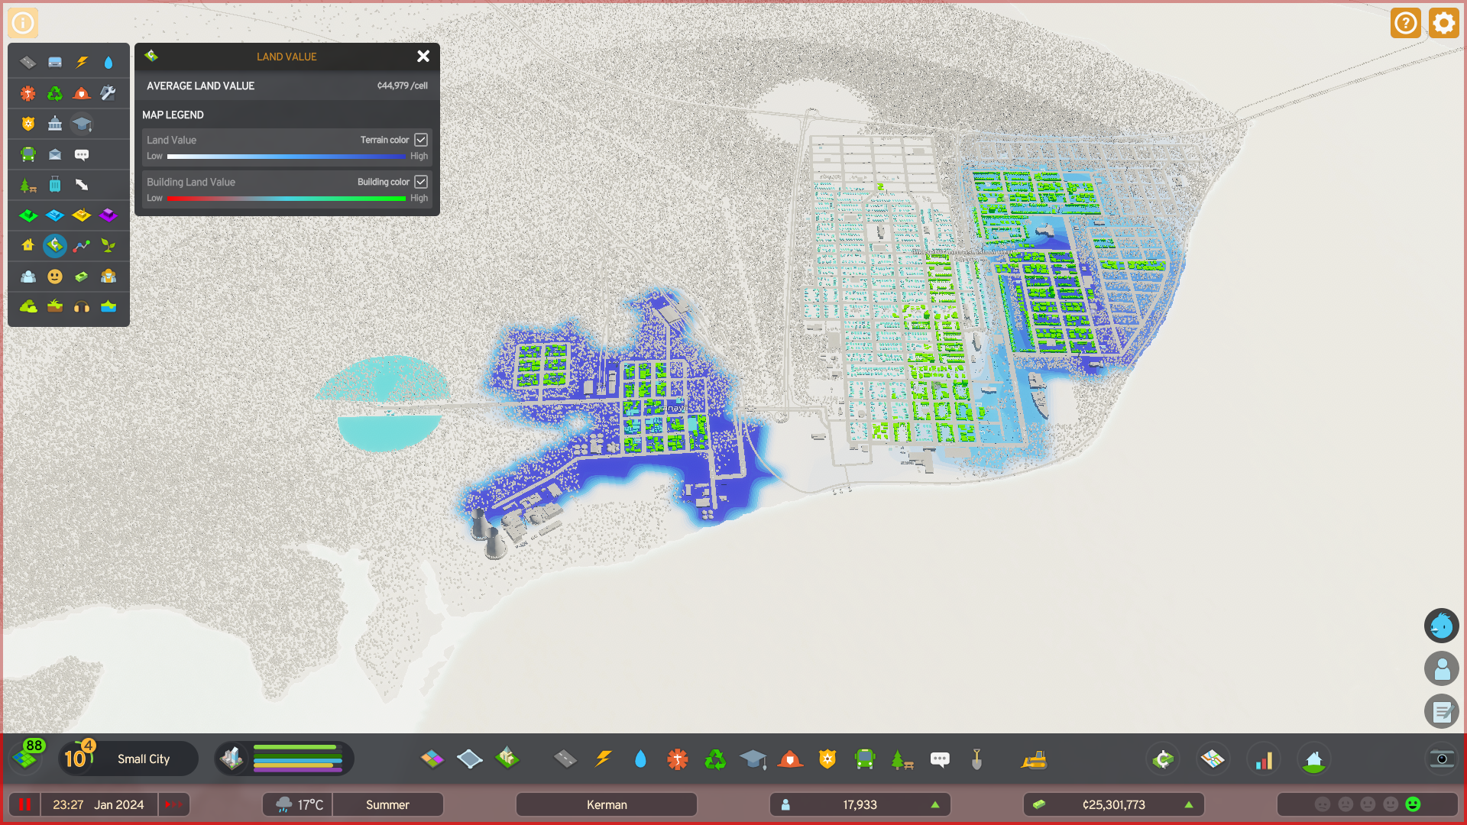Open Photo Mode camera button
Screen dimensions: 1467x825
point(1442,759)
